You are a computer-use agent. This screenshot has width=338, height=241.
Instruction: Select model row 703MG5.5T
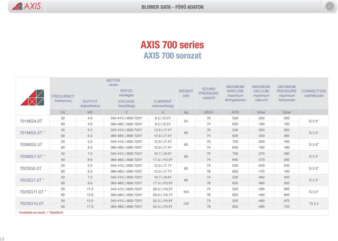[172, 145]
